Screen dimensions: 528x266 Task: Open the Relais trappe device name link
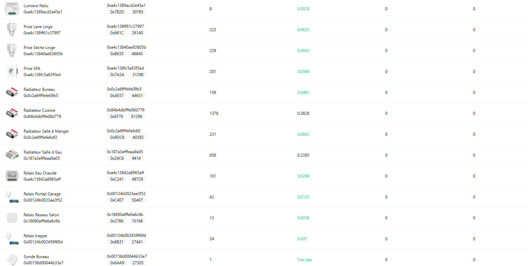35,236
